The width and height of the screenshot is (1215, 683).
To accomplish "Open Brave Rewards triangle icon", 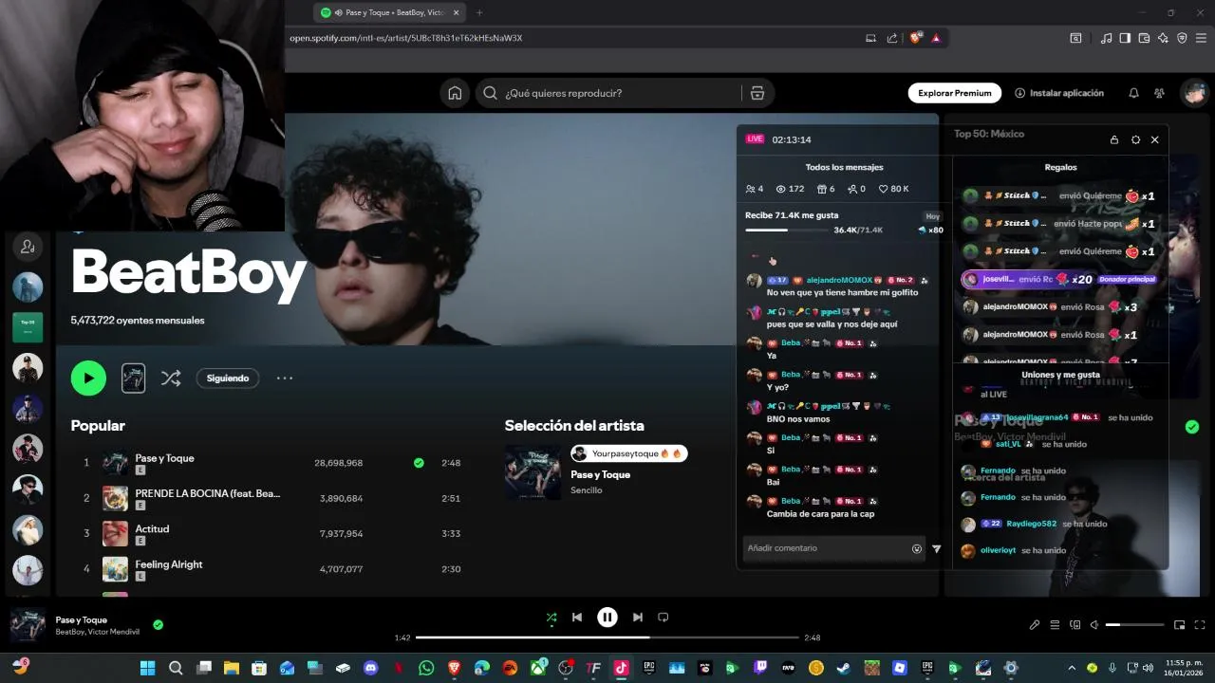I will (936, 38).
